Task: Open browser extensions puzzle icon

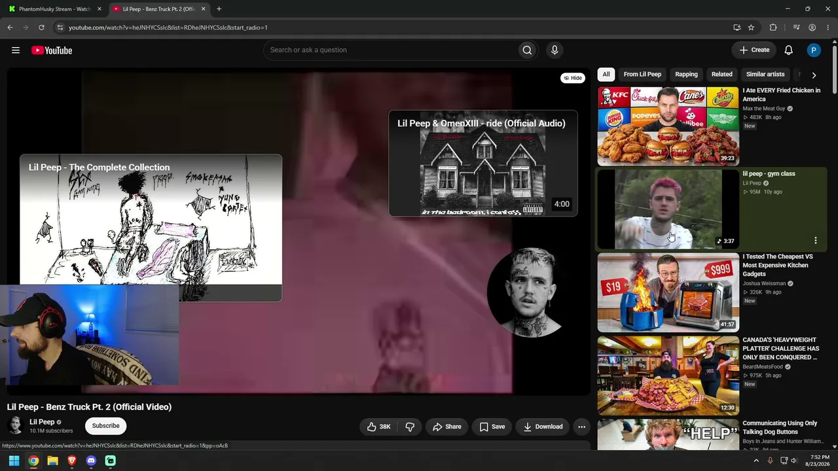Action: pyautogui.click(x=773, y=27)
